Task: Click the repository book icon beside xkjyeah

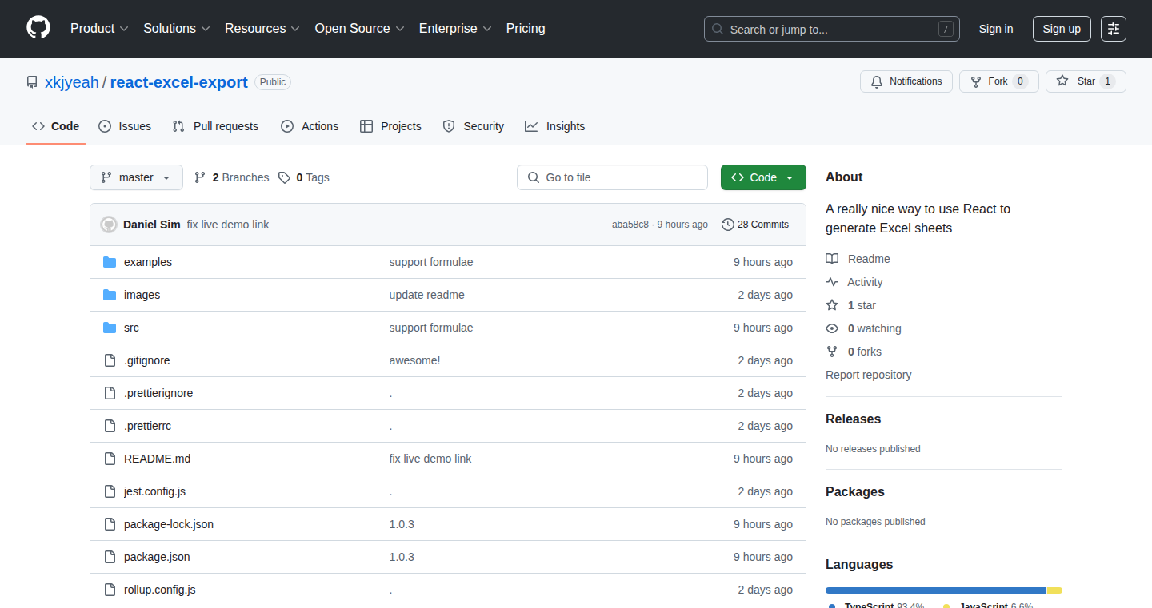Action: 32,82
